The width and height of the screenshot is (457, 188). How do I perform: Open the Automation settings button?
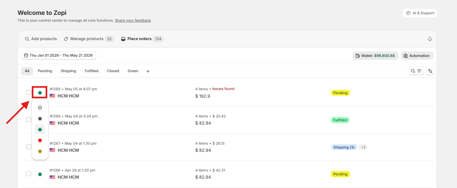tap(417, 56)
